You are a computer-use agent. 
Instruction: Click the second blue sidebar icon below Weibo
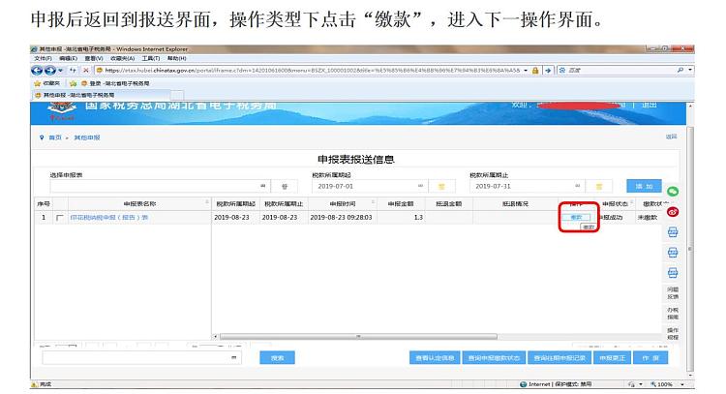point(673,253)
